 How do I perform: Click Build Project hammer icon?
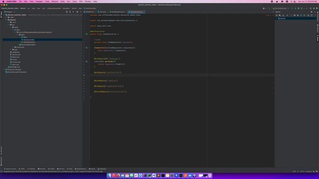[269, 8]
